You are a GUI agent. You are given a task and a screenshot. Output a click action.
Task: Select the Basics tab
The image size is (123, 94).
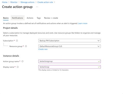click(6, 18)
